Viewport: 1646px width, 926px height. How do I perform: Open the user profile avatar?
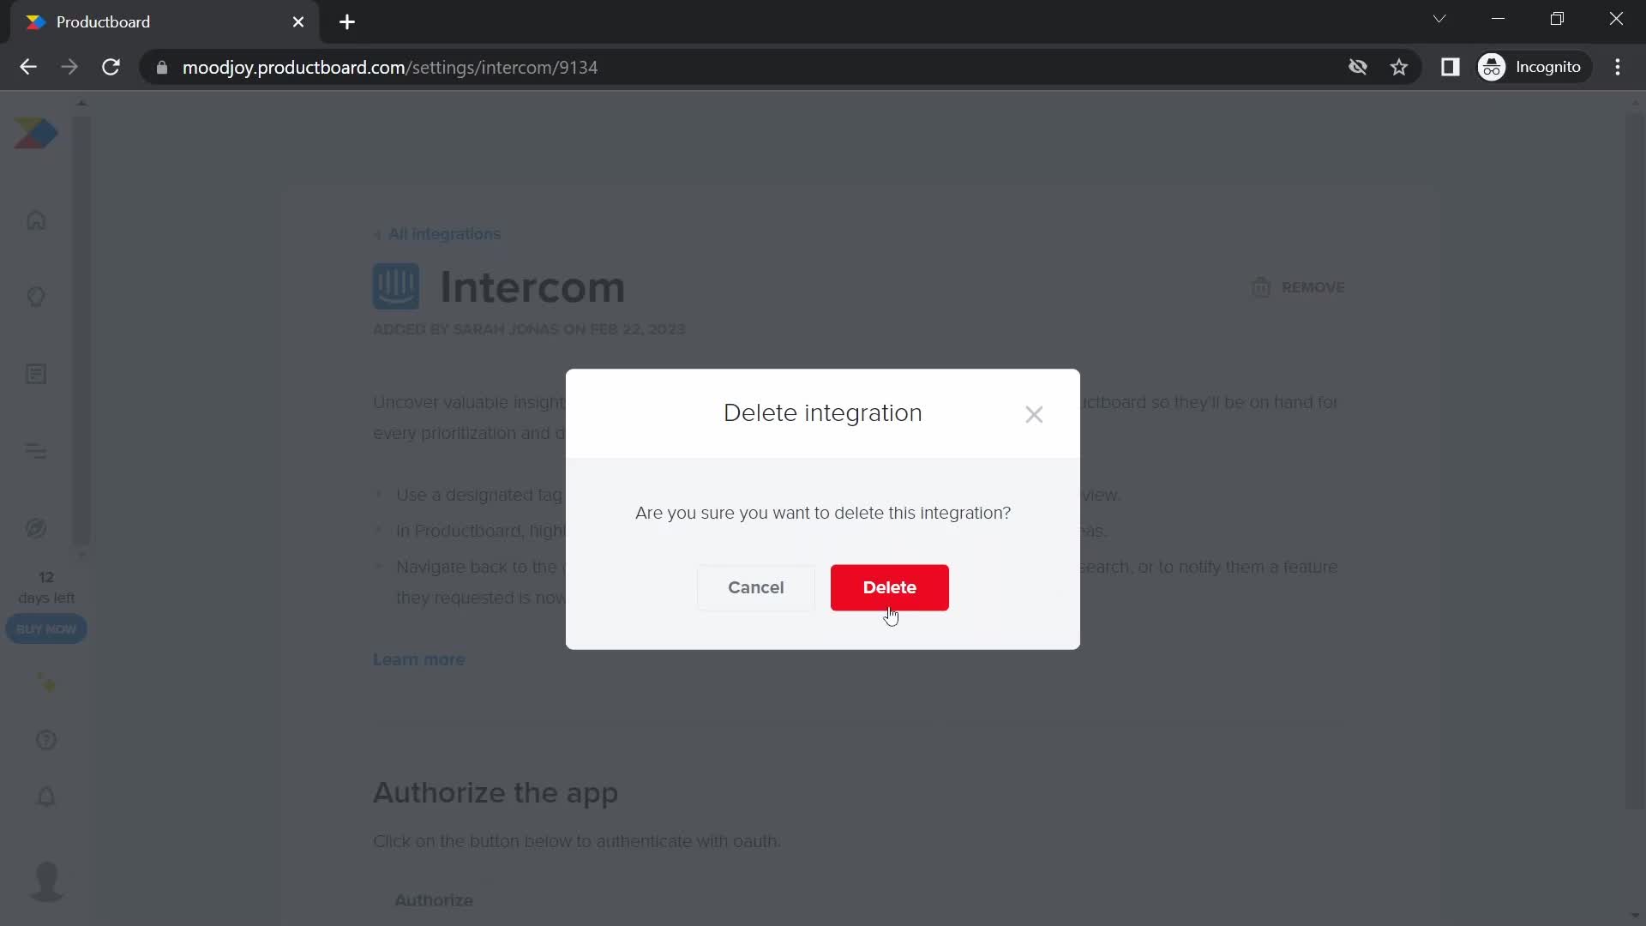(46, 881)
